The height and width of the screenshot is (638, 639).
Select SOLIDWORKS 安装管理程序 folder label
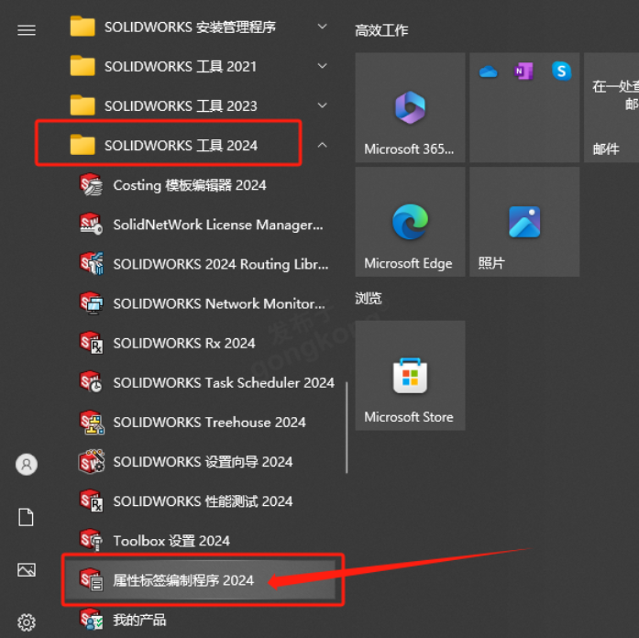click(x=190, y=27)
